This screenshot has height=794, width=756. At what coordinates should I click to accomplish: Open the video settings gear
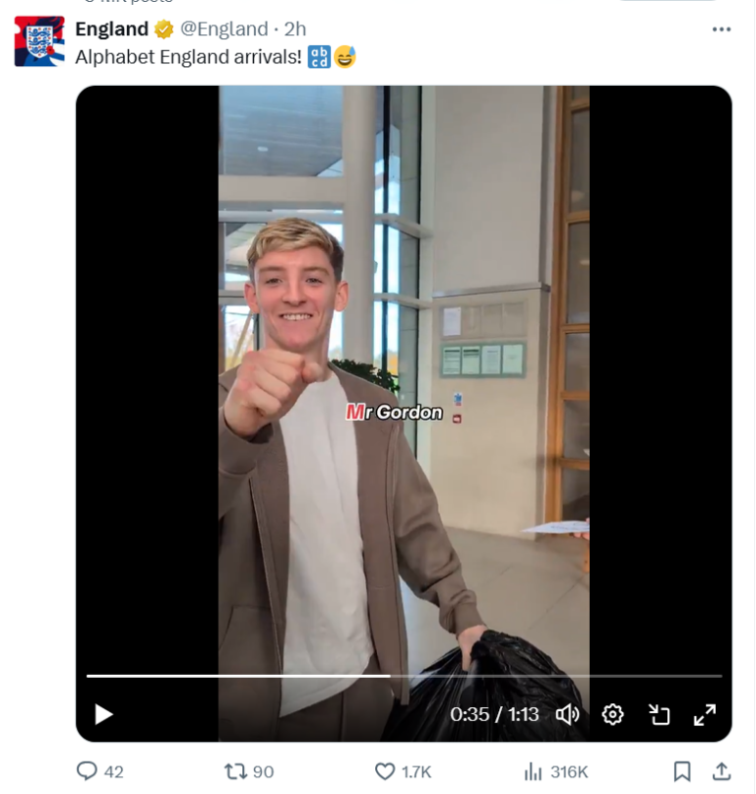(612, 714)
